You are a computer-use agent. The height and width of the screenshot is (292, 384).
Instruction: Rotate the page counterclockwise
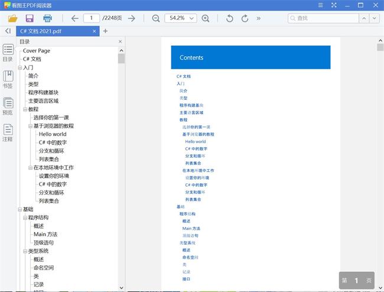tap(229, 18)
